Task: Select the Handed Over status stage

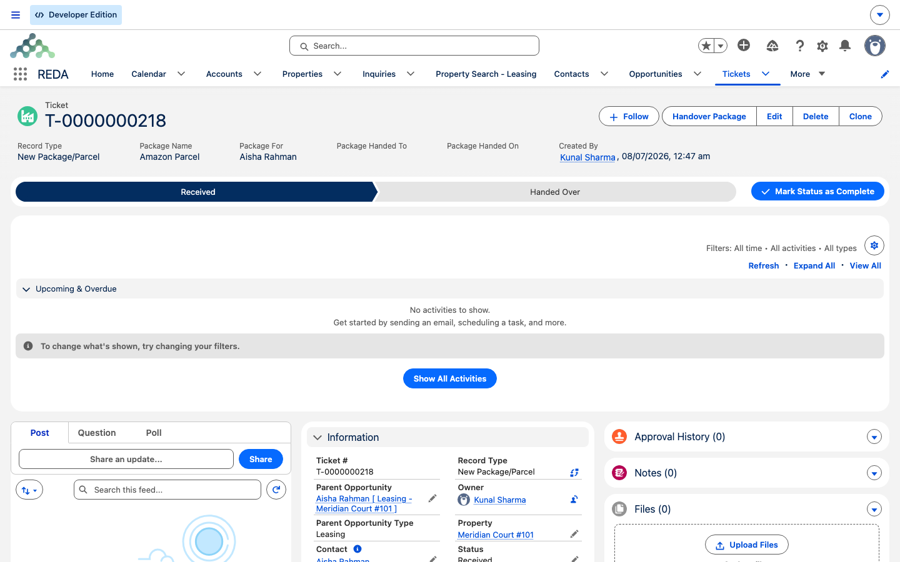Action: point(555,192)
